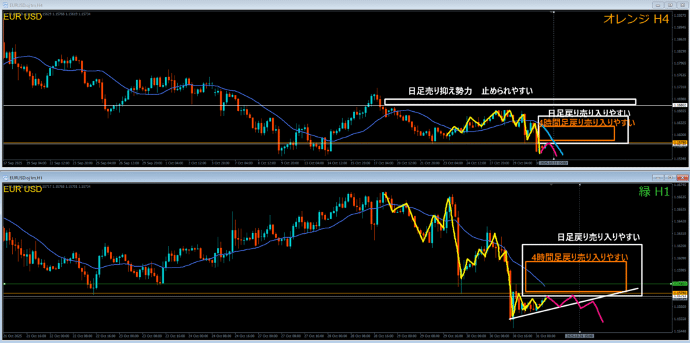The width and height of the screenshot is (690, 343).
Task: Click the 1.15440 price label on the H1 axis
Action: coord(680,331)
